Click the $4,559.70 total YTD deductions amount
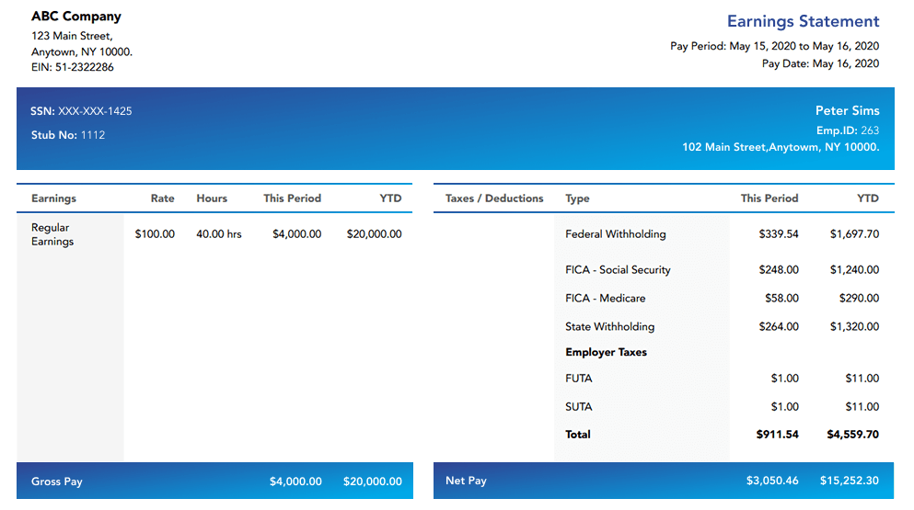914x510 pixels. (853, 435)
